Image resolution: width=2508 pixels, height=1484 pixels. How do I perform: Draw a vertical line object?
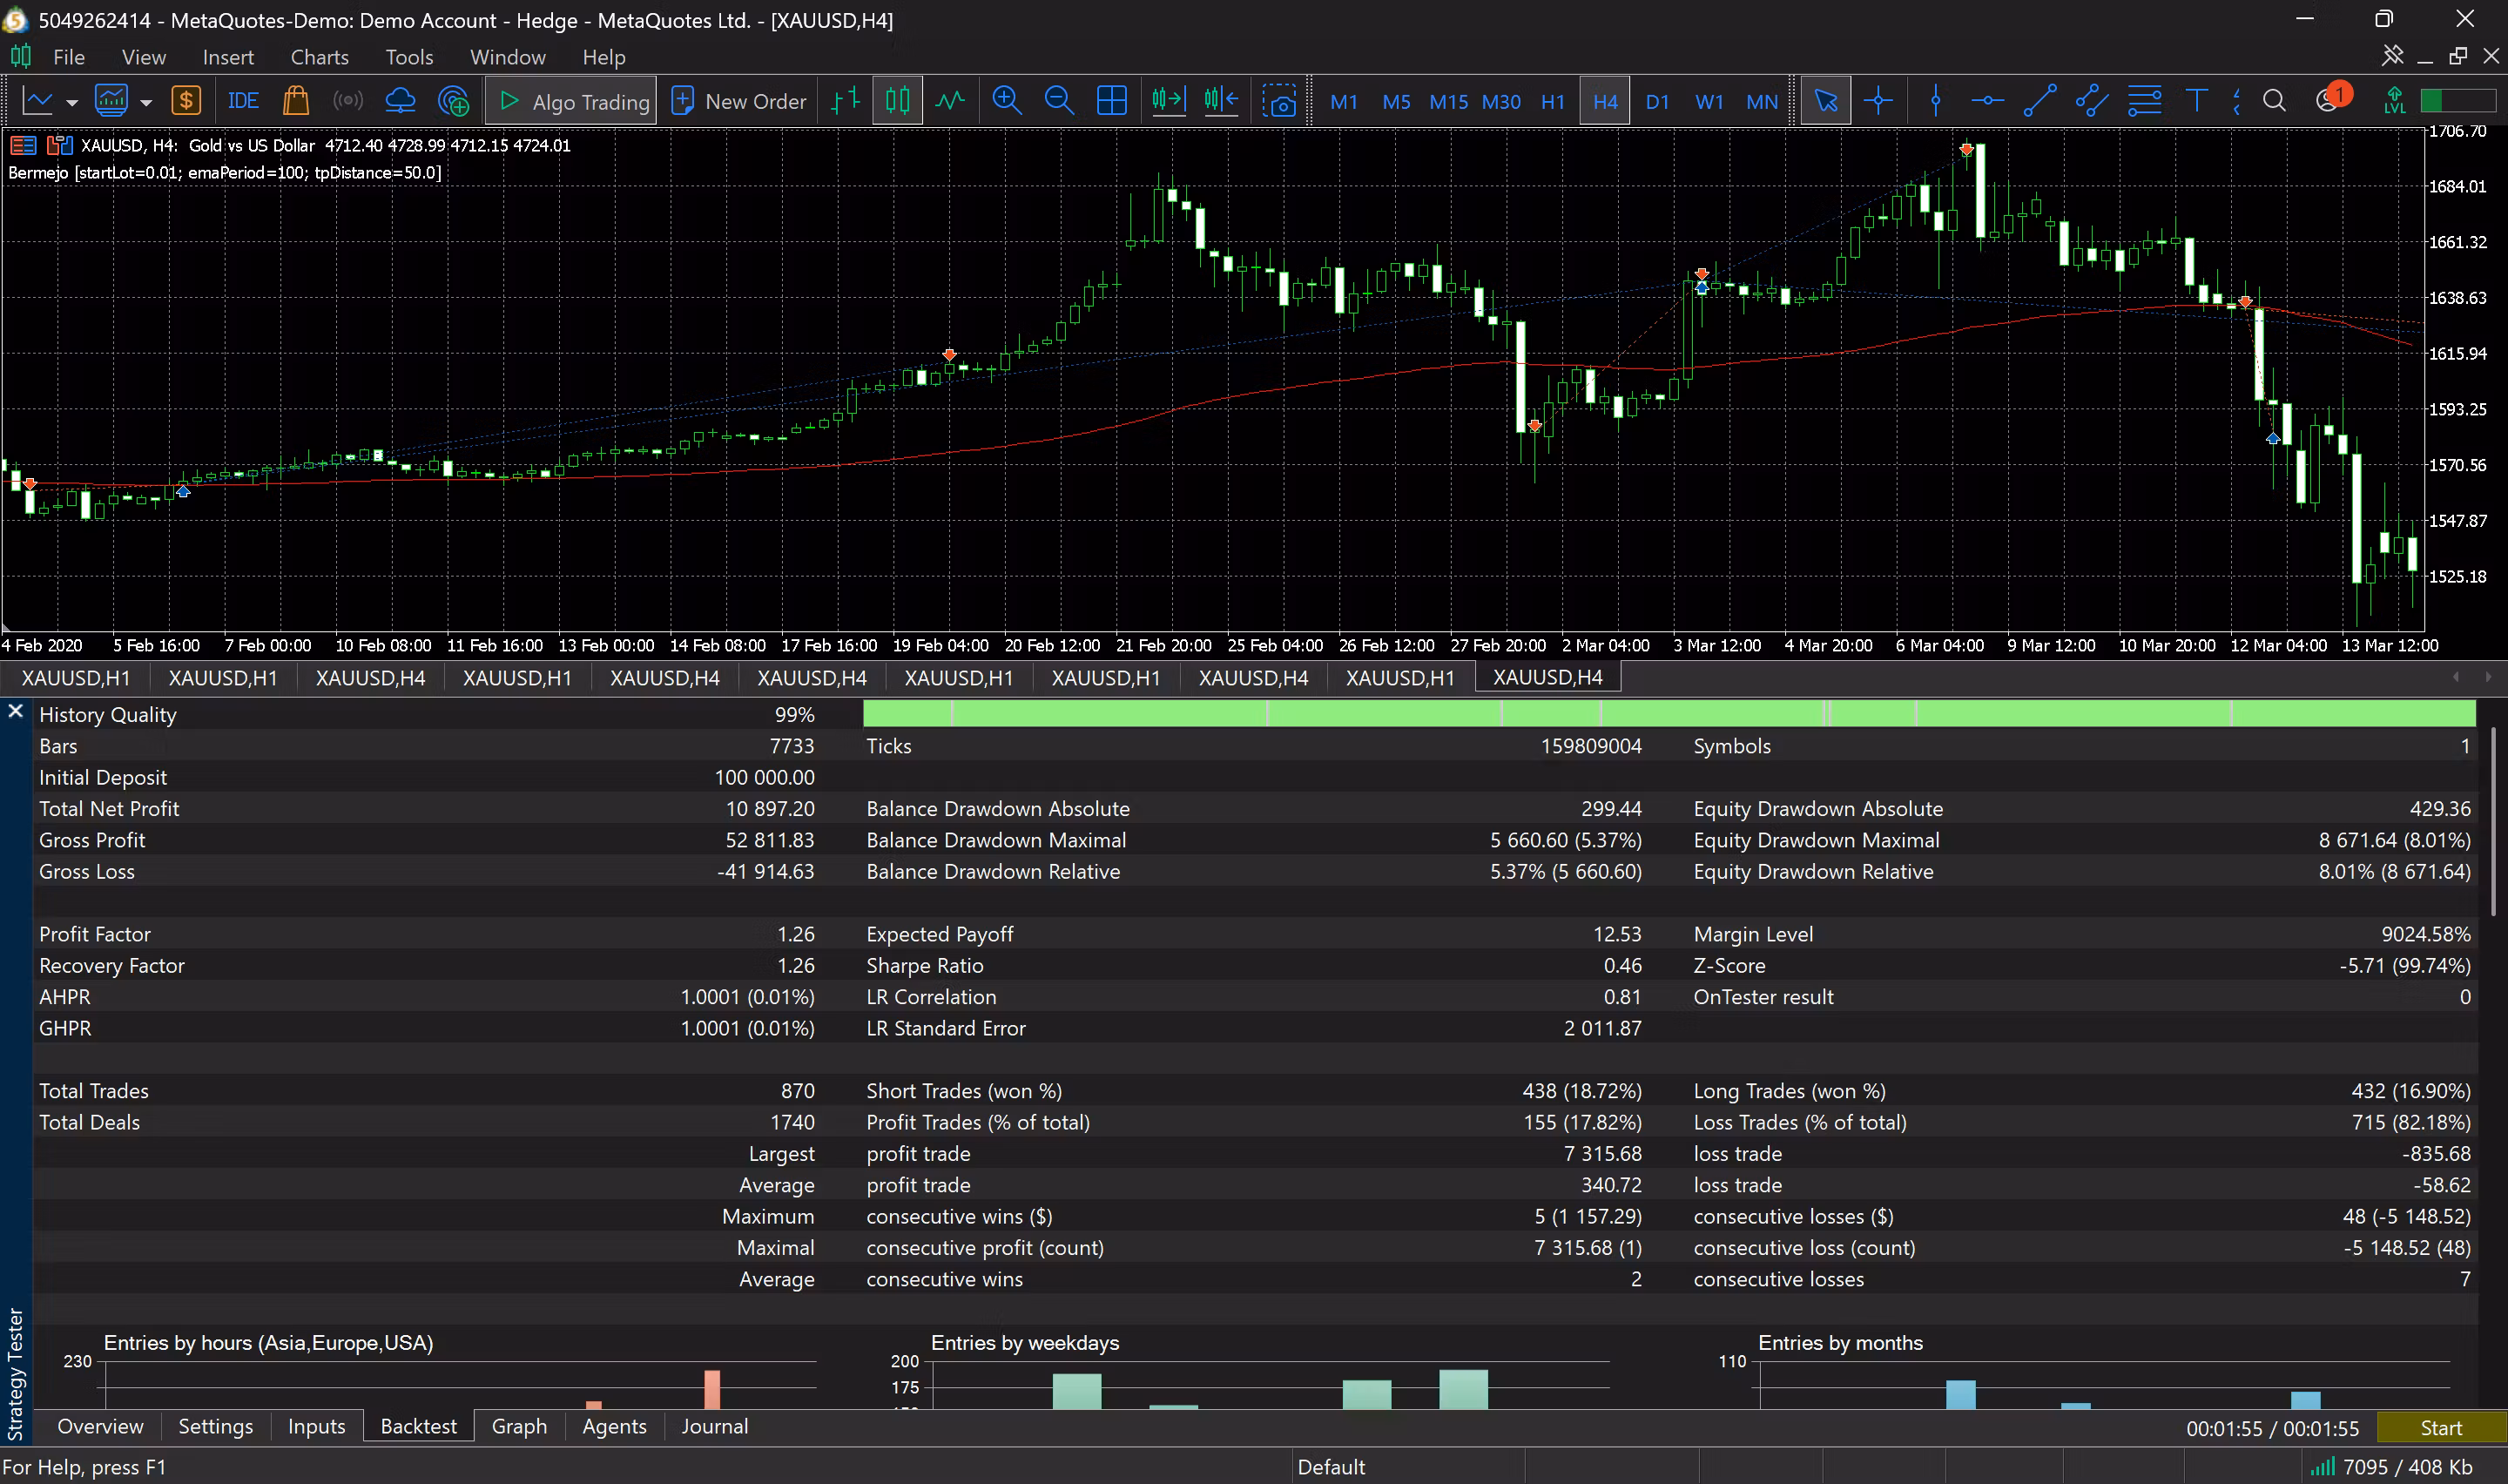[x=1935, y=101]
